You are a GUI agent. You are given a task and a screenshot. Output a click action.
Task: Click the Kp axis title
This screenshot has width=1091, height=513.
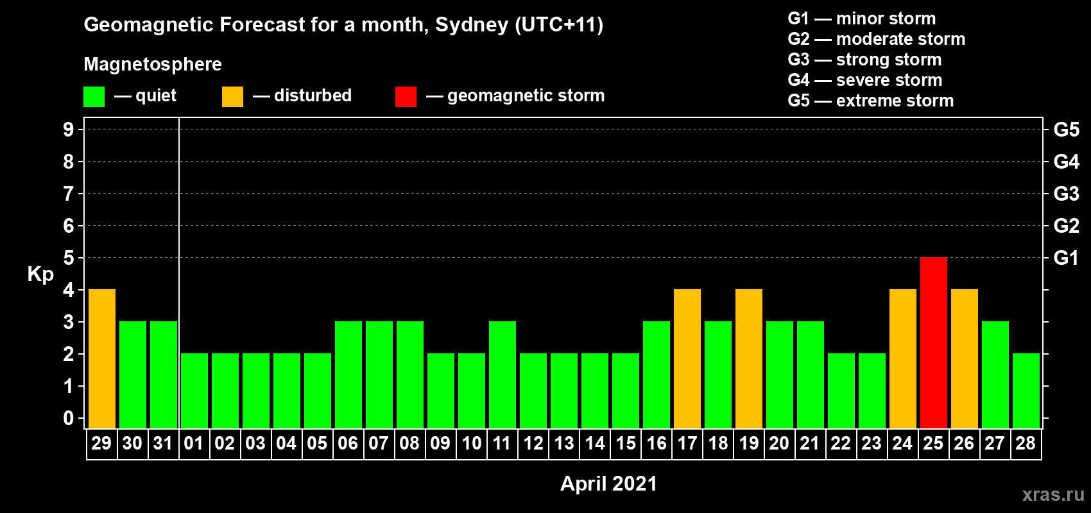point(40,274)
